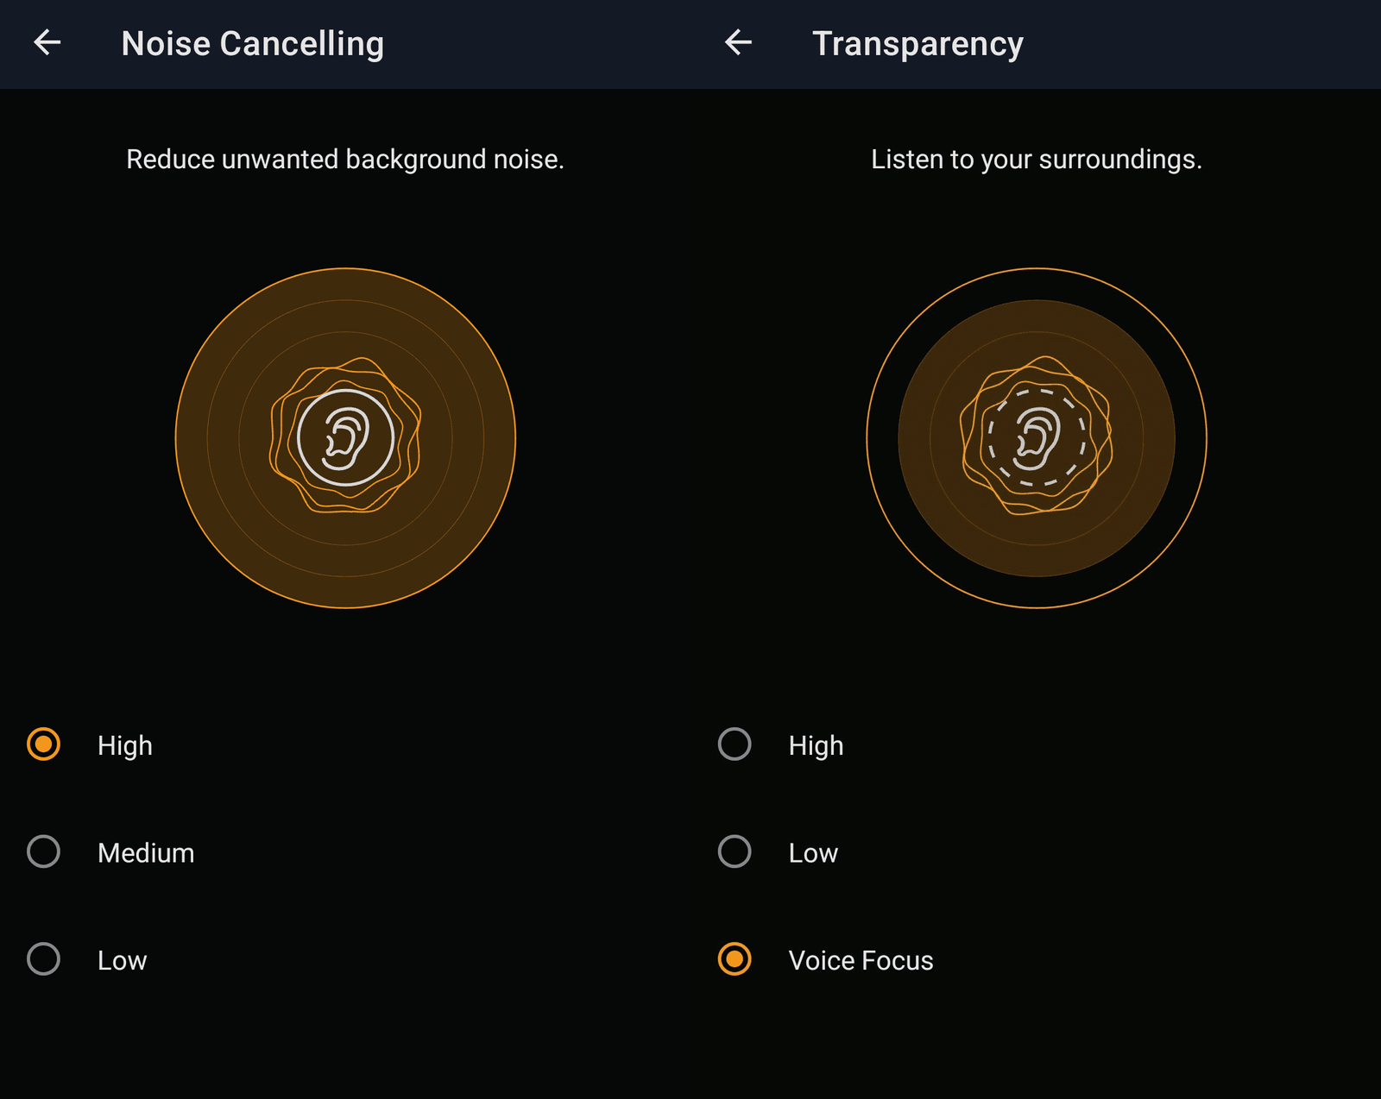
Task: Tap the dashed-circle ear icon under Transparency
Action: [1037, 437]
